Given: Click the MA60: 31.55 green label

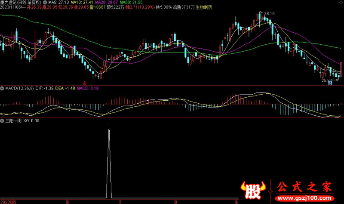Looking at the screenshot, I should click(x=133, y=3).
